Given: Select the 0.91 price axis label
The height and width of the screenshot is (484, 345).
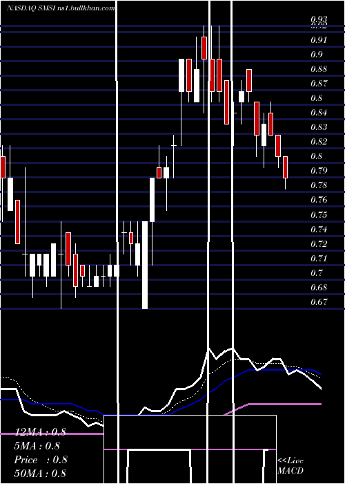Looking at the screenshot, I should click(x=319, y=40).
